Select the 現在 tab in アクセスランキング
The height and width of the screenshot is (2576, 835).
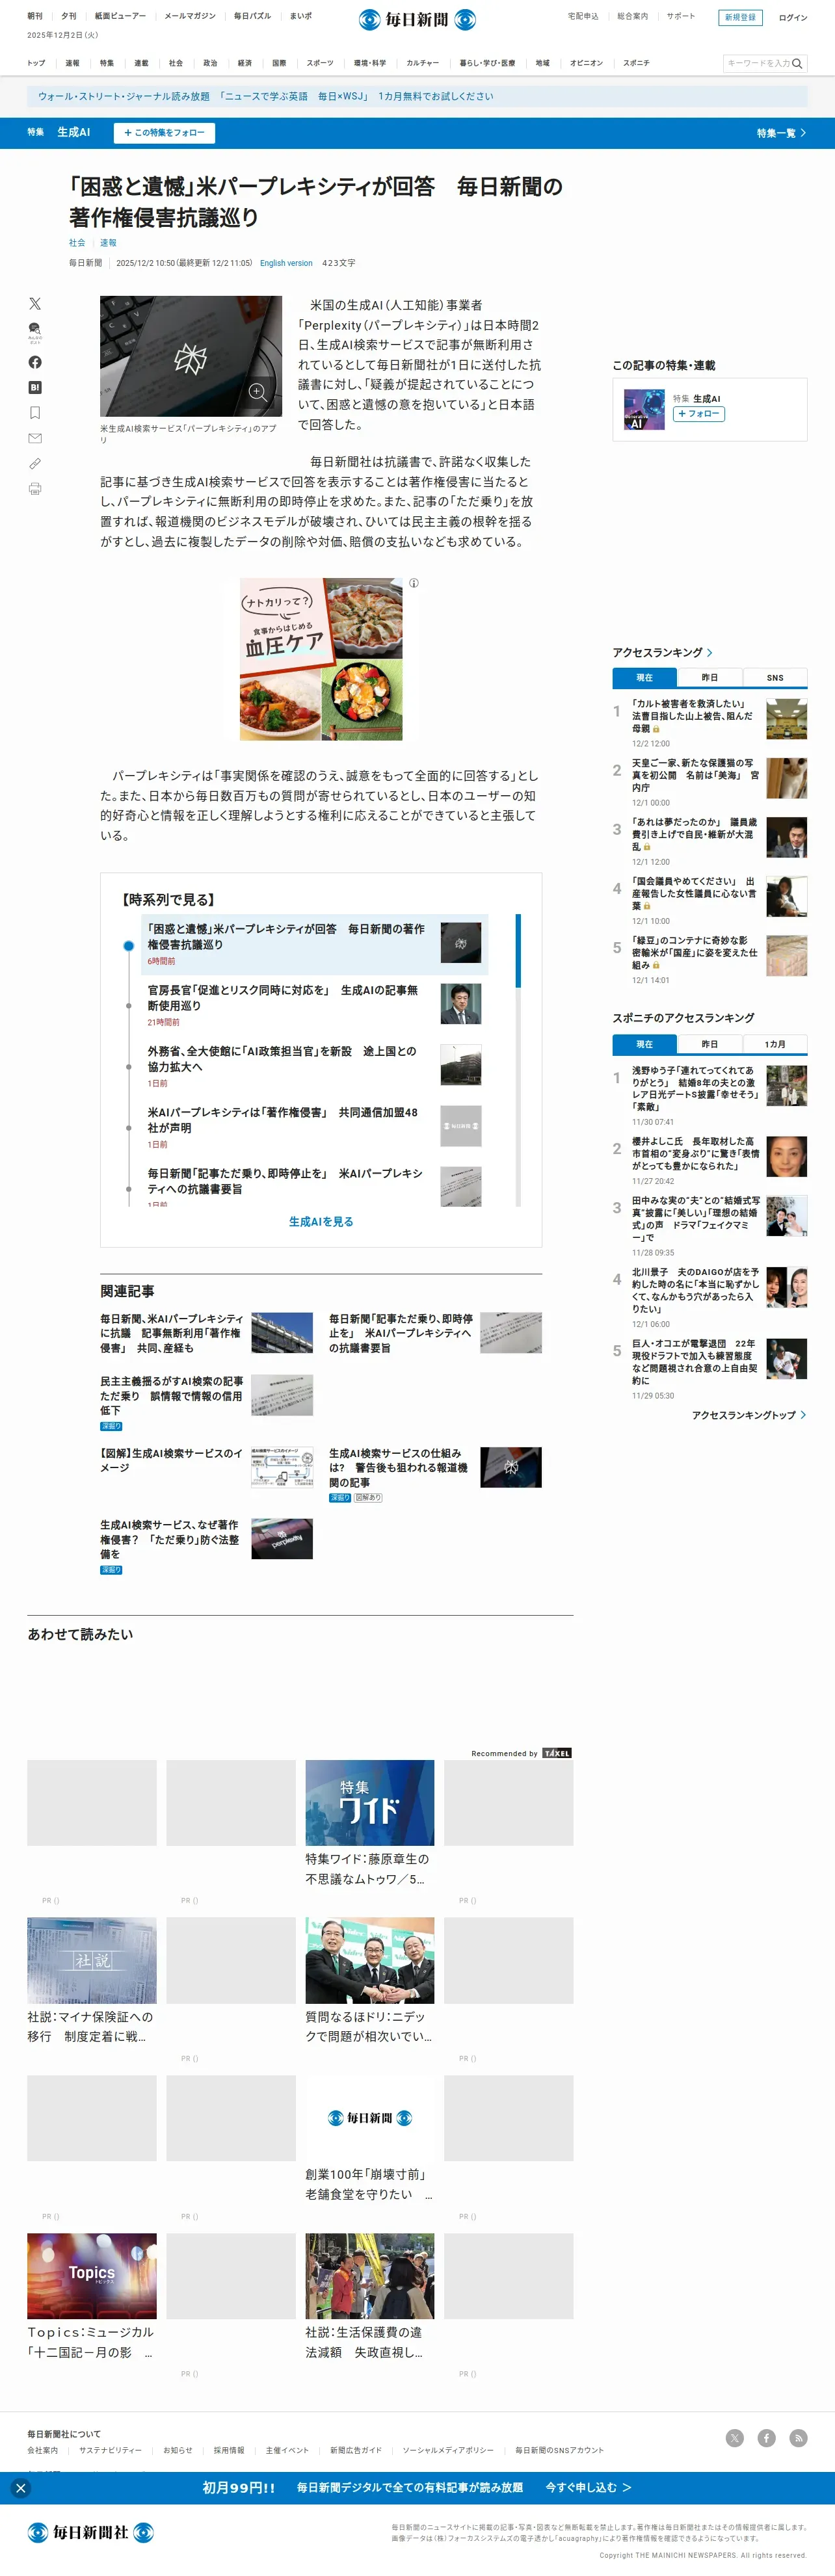(x=644, y=678)
